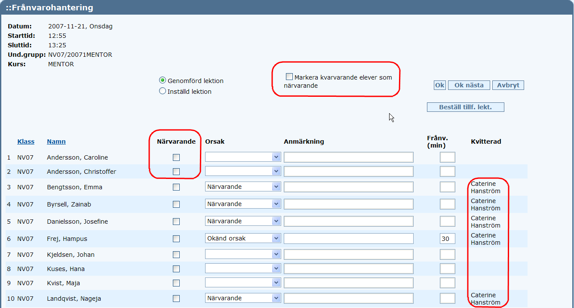The width and height of the screenshot is (574, 308).
Task: Open Orsak dropdown for Landqvist, Nageja
Action: (x=243, y=298)
